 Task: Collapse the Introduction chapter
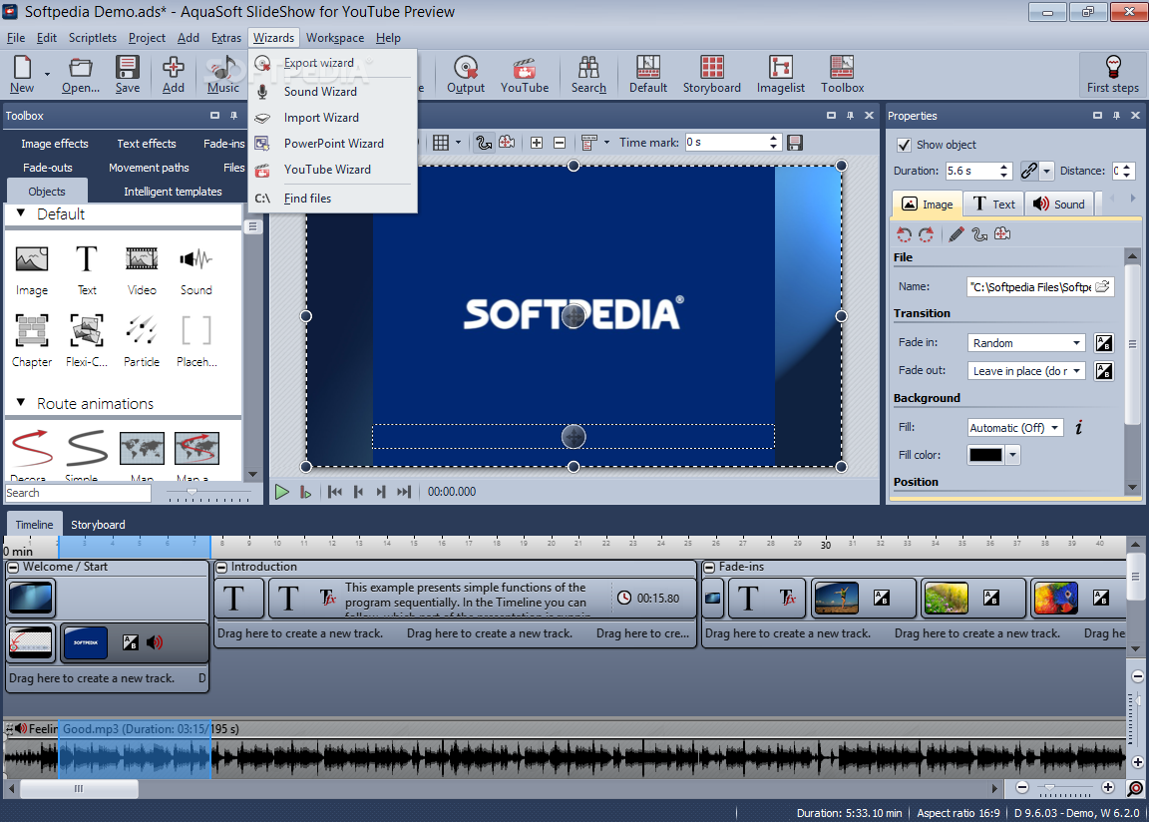[x=221, y=567]
